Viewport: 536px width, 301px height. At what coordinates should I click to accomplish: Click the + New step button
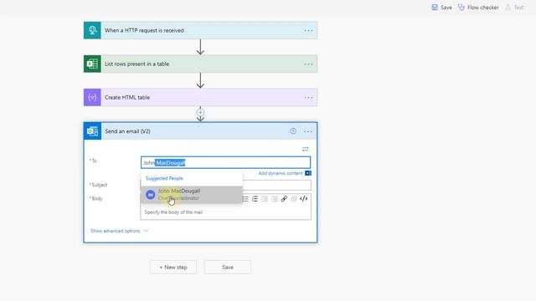[173, 268]
